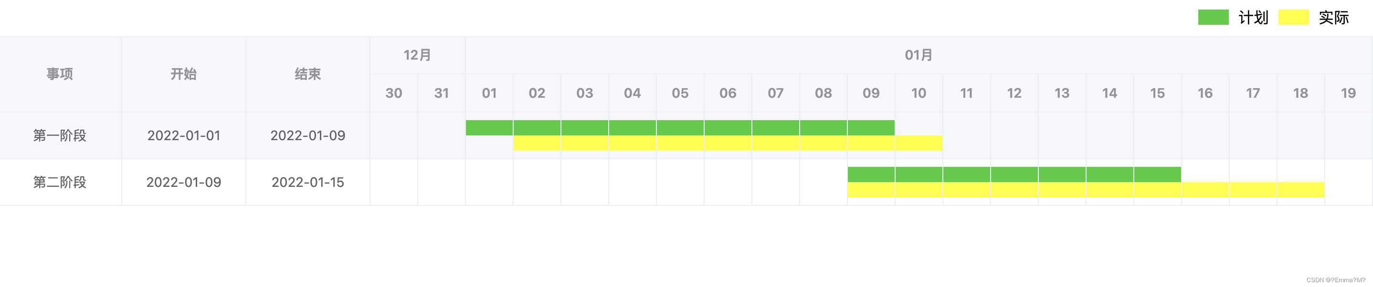Click the 01月 month header
Image resolution: width=1373 pixels, height=287 pixels.
click(x=919, y=55)
